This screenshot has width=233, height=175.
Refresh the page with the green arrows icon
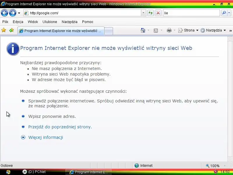(x=150, y=13)
